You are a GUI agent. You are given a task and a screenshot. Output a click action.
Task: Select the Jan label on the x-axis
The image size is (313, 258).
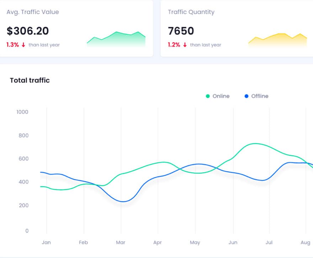(46, 243)
